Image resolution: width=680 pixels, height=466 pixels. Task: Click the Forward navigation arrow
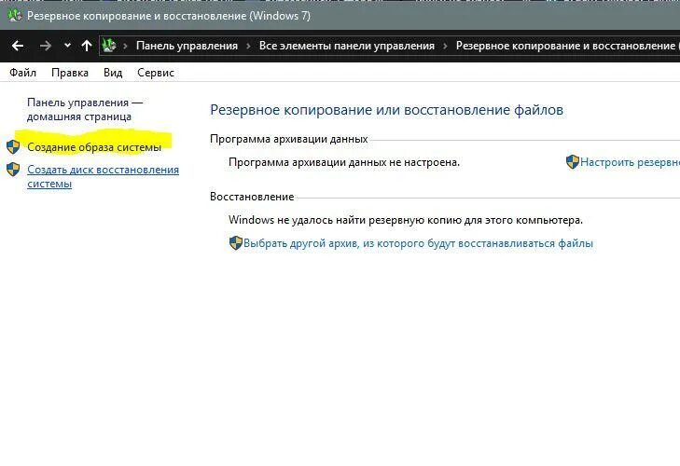pyautogui.click(x=45, y=46)
